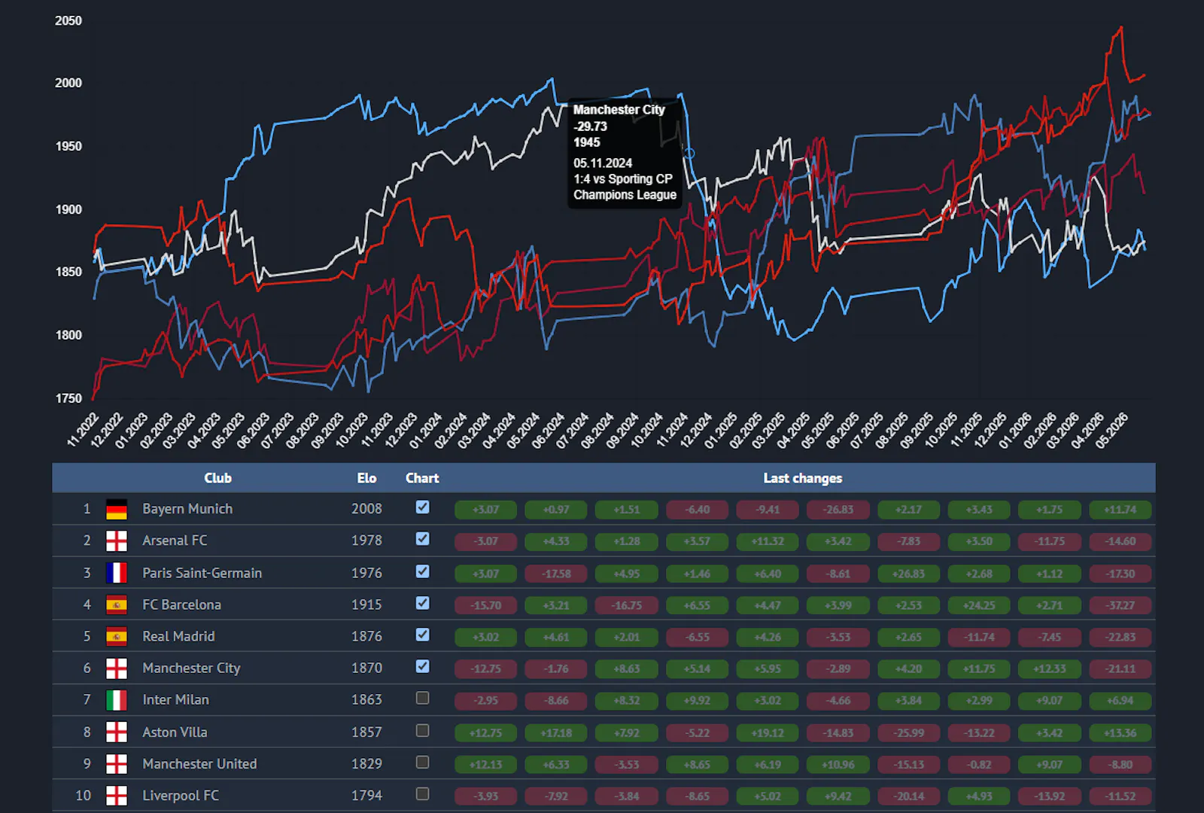
Task: Click the England flag beside Manchester United
Action: click(117, 764)
